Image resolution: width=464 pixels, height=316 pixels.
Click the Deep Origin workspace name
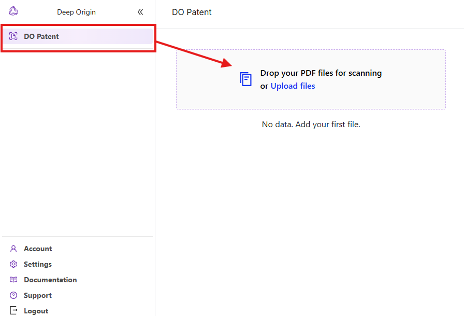[x=76, y=12]
